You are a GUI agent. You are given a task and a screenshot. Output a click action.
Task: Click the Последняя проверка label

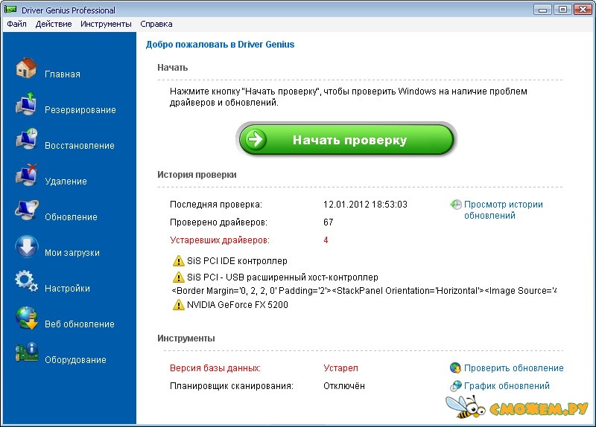(x=216, y=205)
